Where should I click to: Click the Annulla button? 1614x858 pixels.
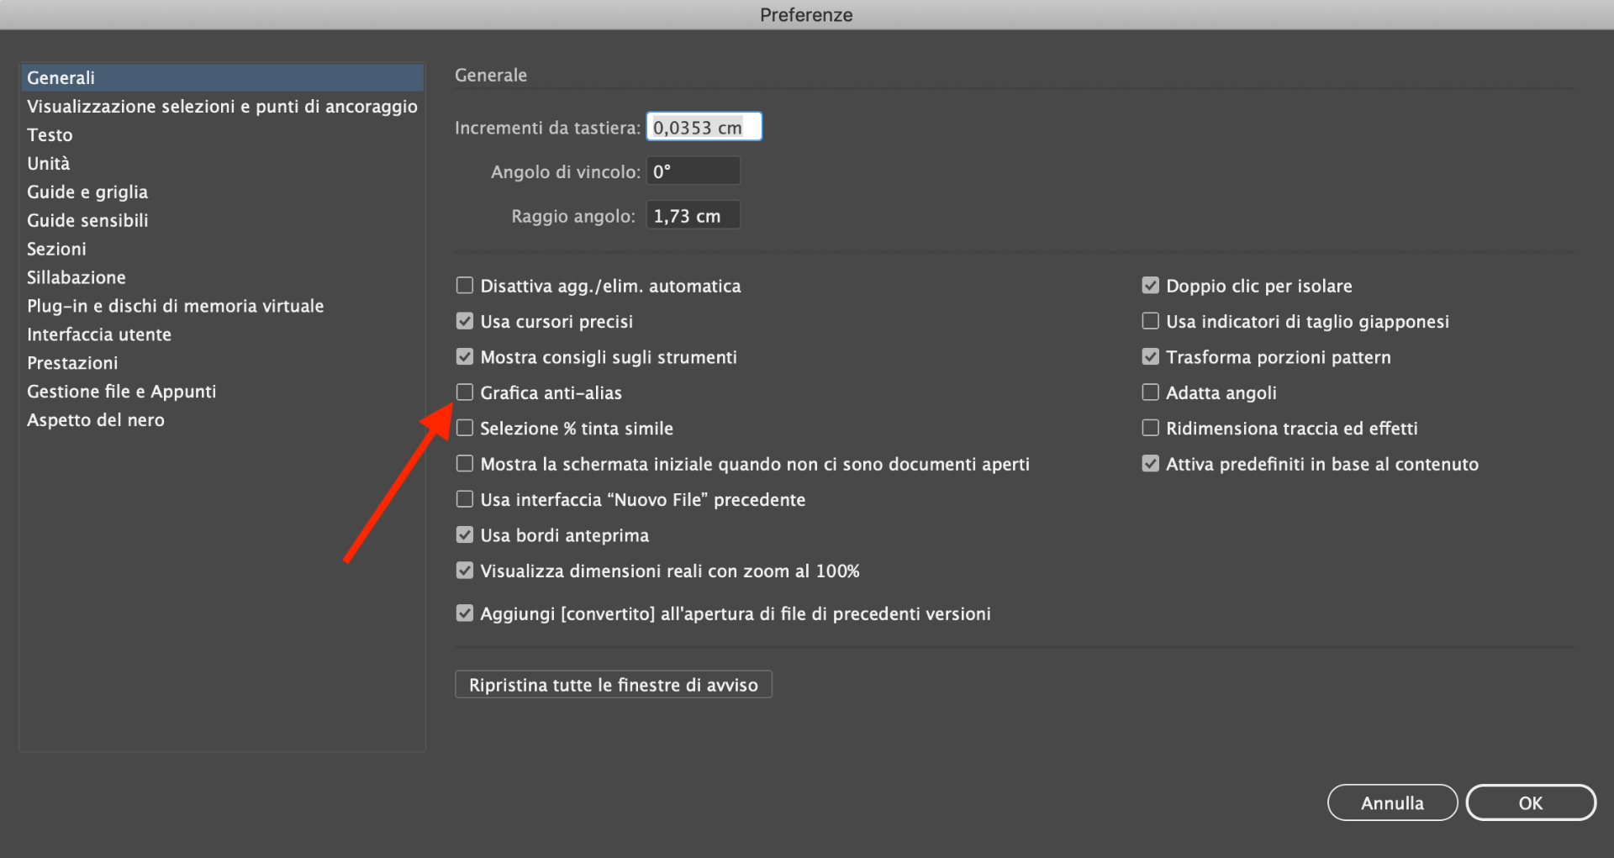pos(1392,803)
